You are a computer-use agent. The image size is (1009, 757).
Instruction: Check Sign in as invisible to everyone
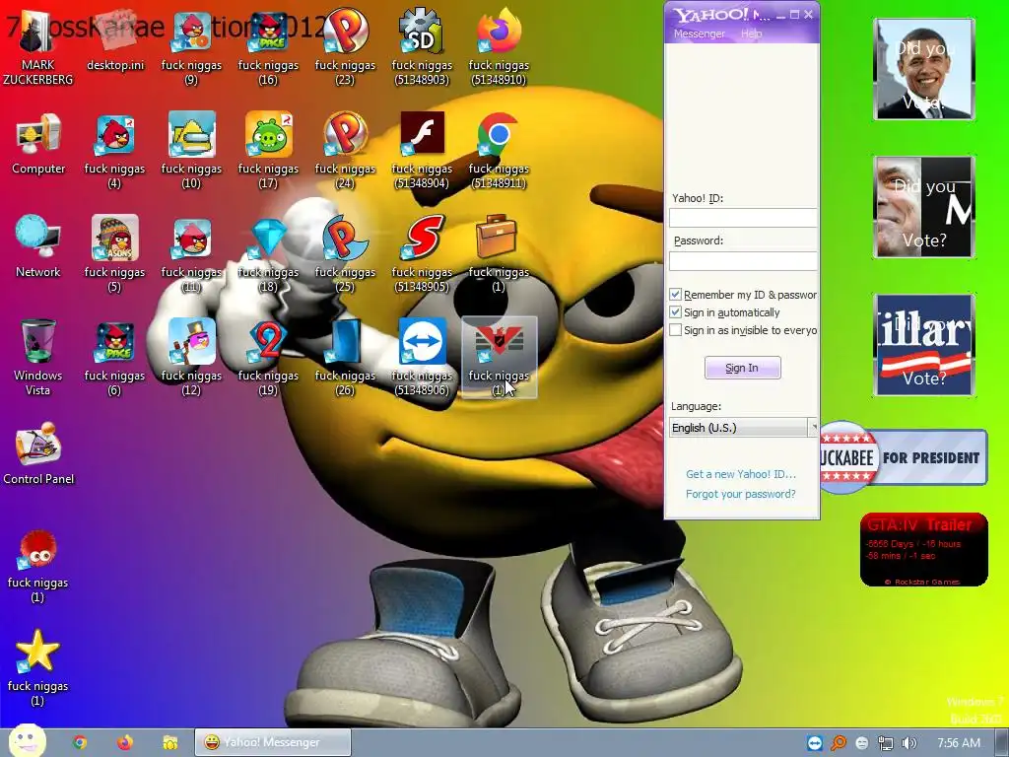675,330
